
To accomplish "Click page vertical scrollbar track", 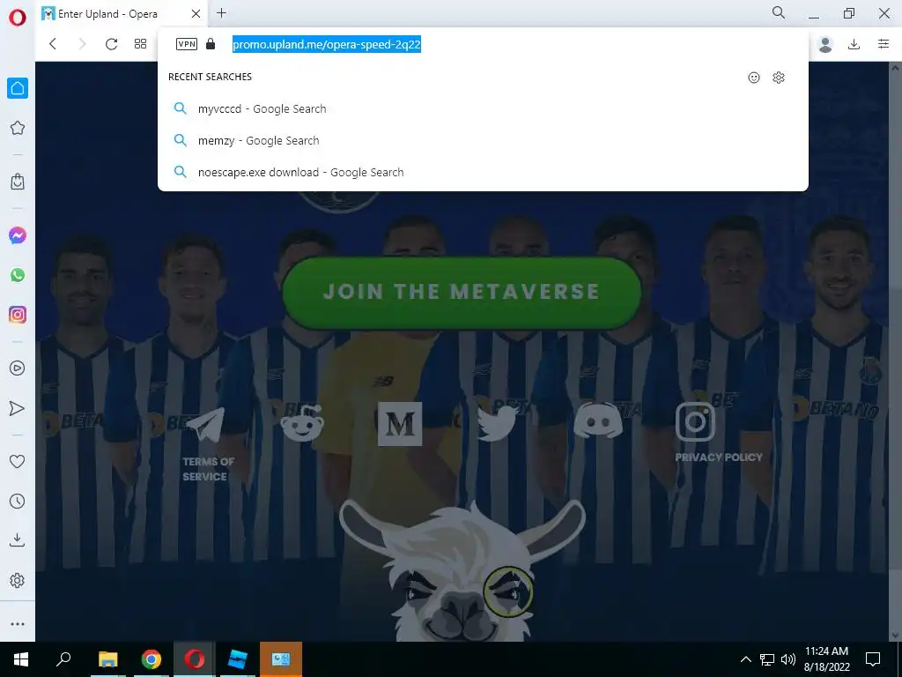I will (x=895, y=351).
